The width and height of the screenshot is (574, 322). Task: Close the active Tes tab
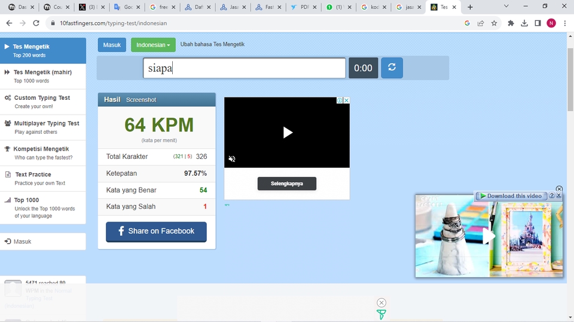point(454,7)
